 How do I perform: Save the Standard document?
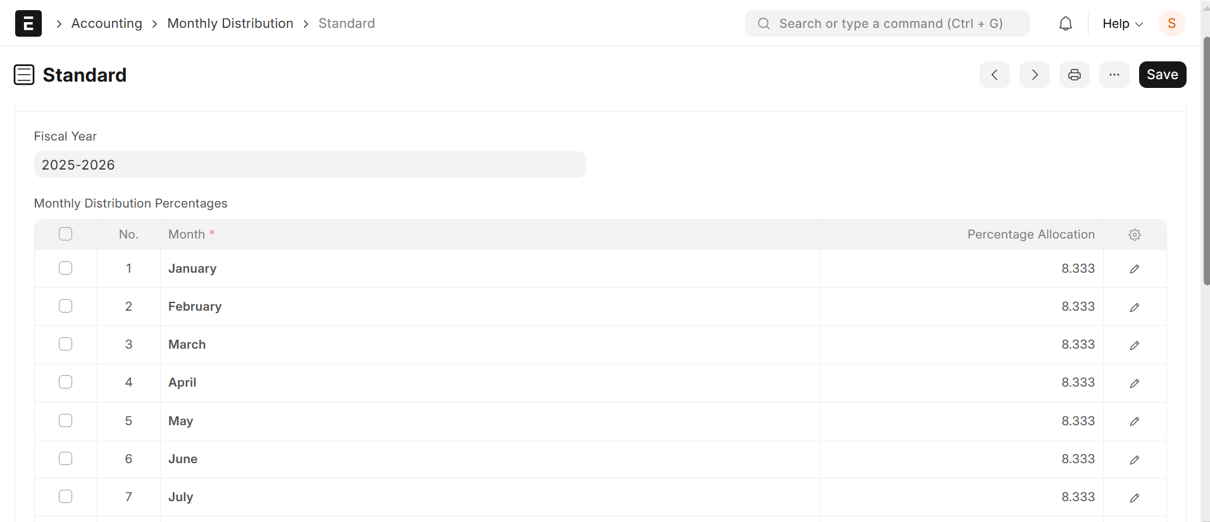coord(1163,75)
